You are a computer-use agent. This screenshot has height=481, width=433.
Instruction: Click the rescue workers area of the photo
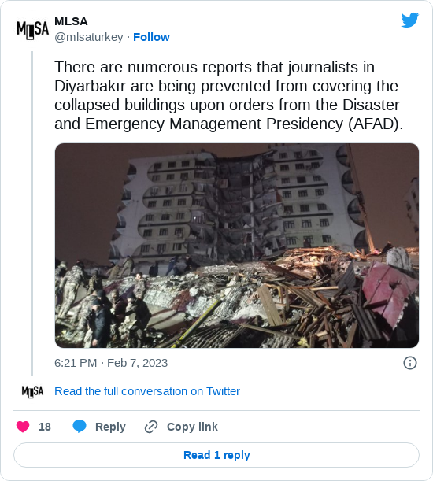click(102, 302)
